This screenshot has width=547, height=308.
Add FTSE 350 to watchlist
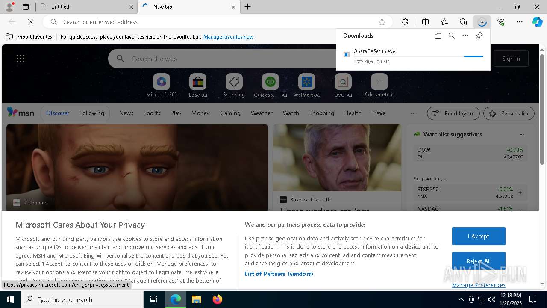[520, 192]
